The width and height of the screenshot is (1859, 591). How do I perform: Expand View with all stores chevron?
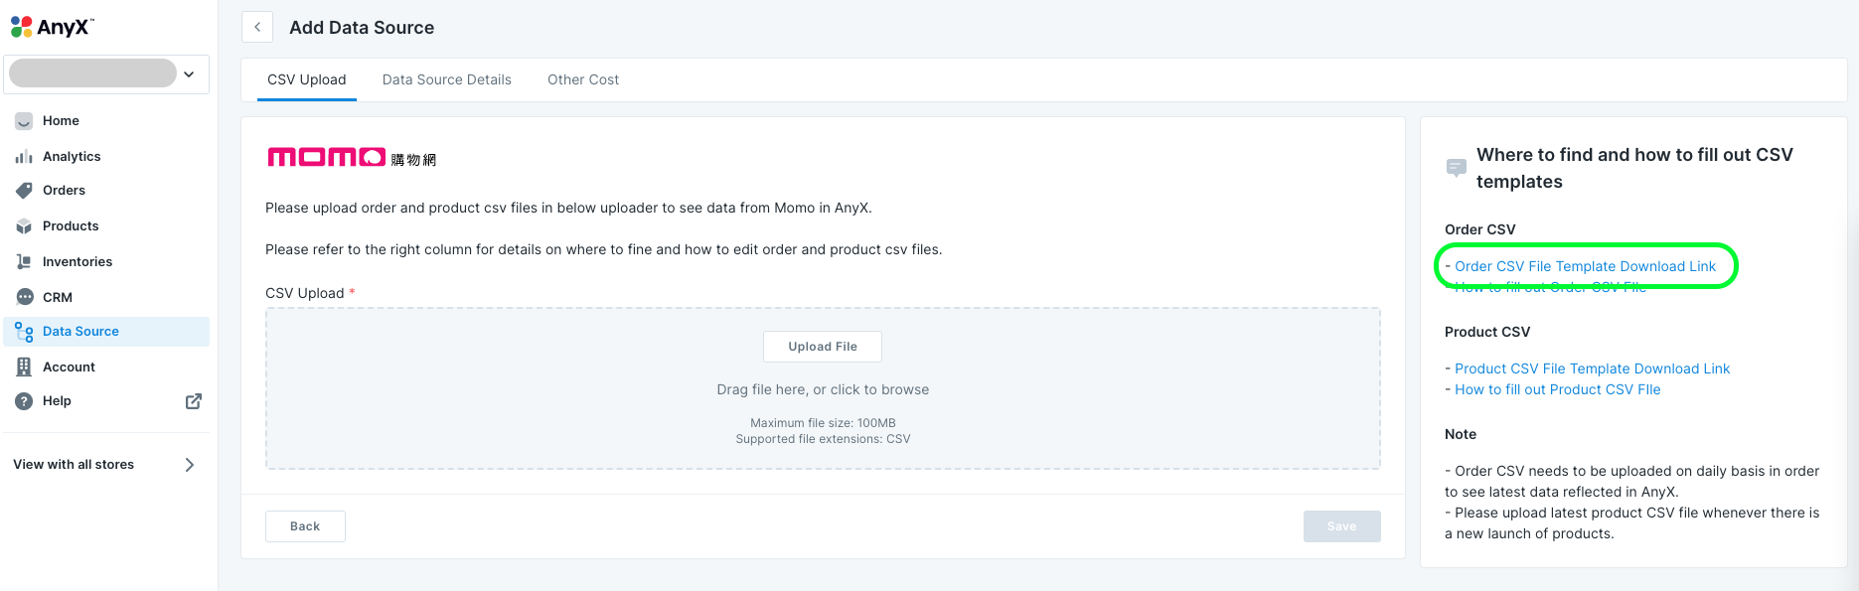(189, 465)
